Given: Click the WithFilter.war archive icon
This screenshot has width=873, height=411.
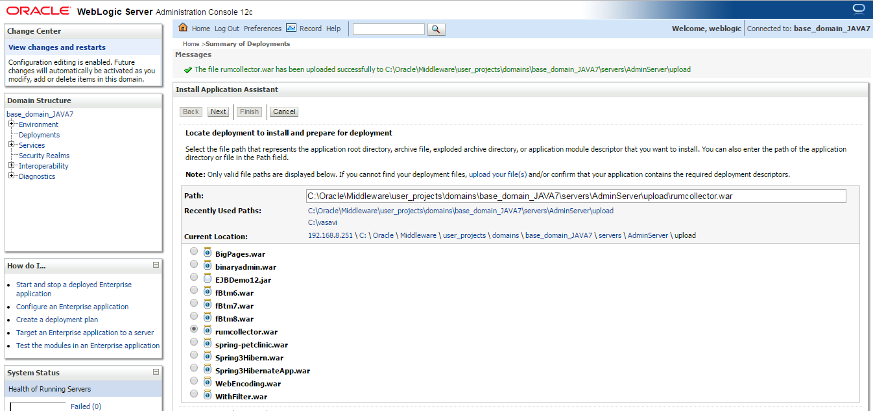Looking at the screenshot, I should (x=208, y=395).
